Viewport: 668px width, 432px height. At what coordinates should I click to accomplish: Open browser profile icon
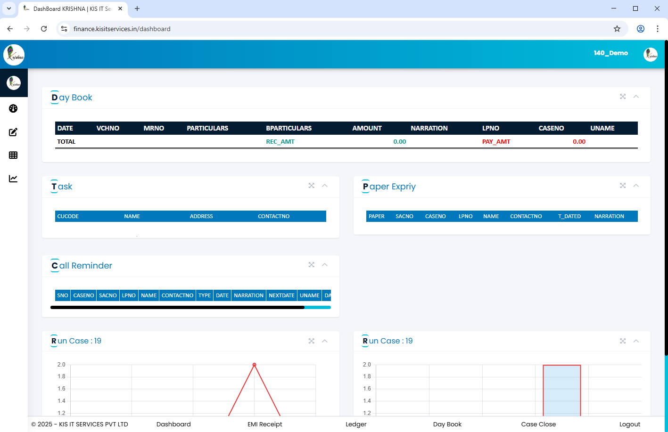(641, 29)
